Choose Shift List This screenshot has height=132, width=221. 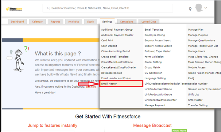click(x=193, y=95)
